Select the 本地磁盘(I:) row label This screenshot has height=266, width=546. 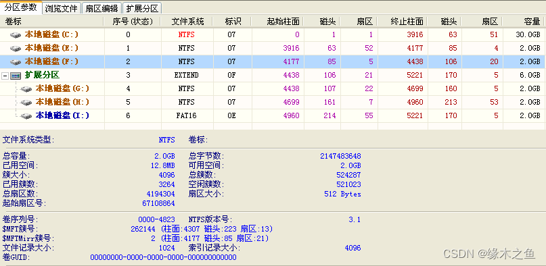(x=62, y=115)
